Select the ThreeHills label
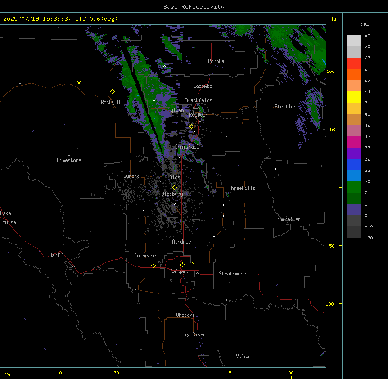 coord(242,188)
